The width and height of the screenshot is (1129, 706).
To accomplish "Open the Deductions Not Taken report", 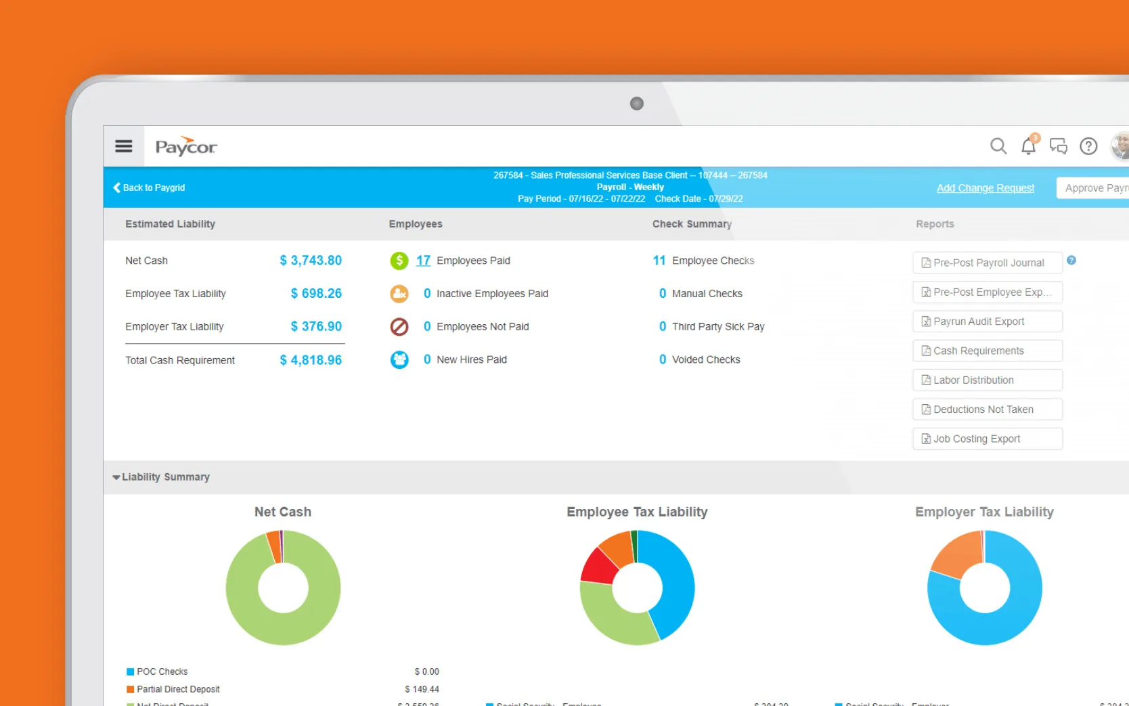I will click(988, 410).
